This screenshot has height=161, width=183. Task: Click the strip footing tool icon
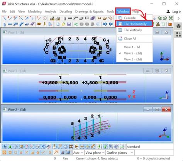click(x=58, y=18)
